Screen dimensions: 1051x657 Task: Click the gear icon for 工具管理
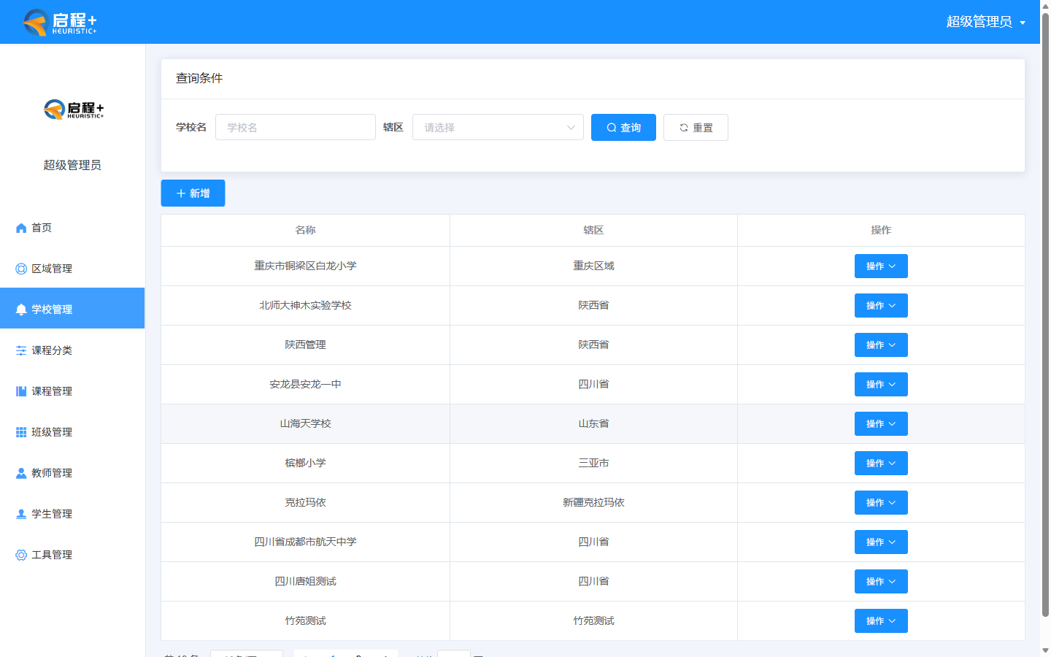tap(21, 555)
